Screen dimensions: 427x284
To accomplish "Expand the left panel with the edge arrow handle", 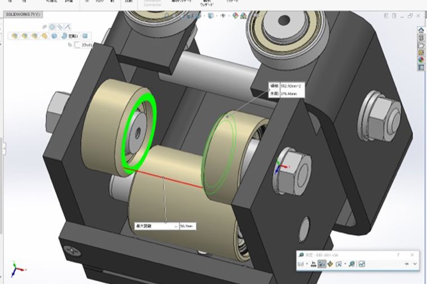I will coord(4,148).
